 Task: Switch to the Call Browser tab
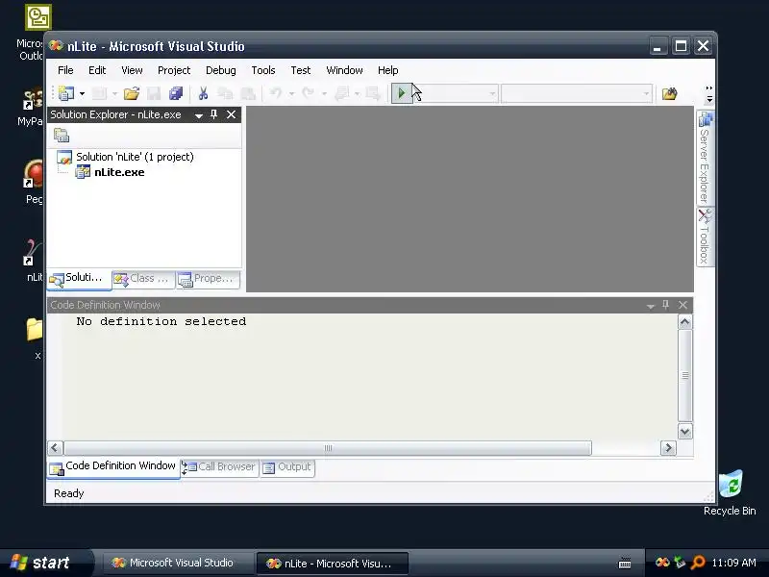(219, 467)
